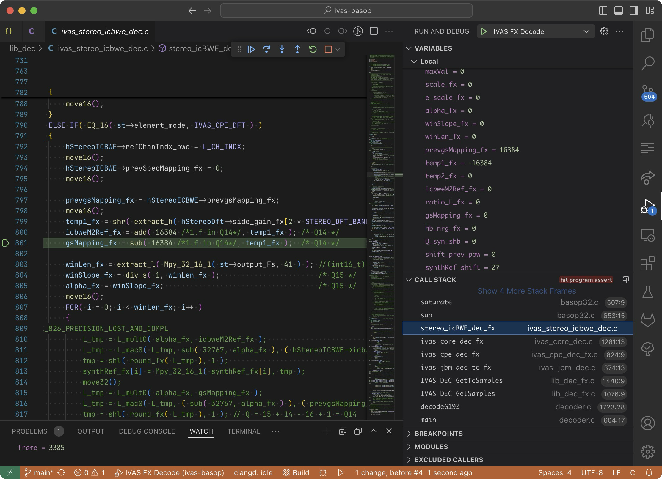Click Step Out debug arrow

297,49
